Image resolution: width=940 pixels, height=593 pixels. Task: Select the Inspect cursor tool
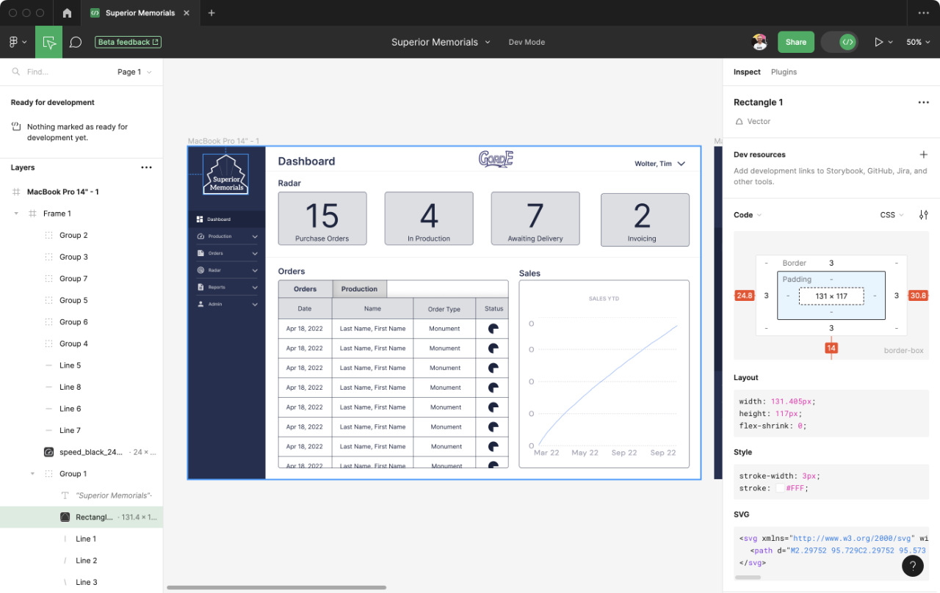coord(49,42)
